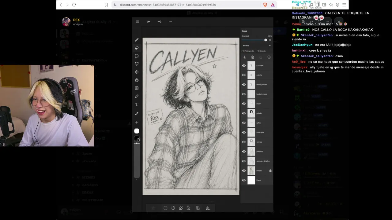Select the cabello layer thumbnail
This screenshot has width=392, height=220.
[x=251, y=113]
